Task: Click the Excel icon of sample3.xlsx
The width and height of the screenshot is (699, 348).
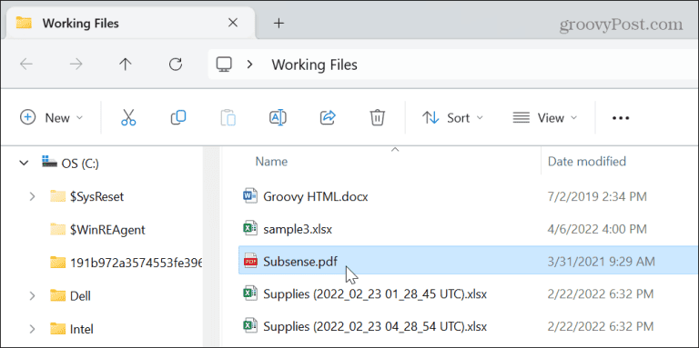Action: tap(250, 229)
